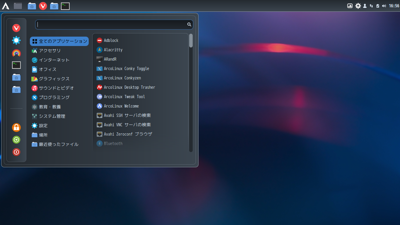Open ArcoLinux Conkyzen
400x225 pixels.
140,78
